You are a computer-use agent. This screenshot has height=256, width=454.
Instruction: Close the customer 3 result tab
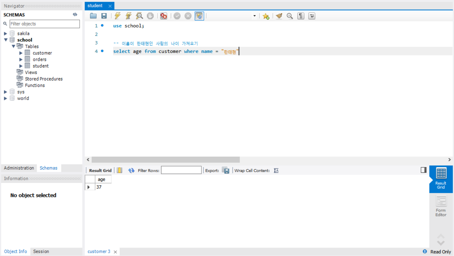(115, 252)
